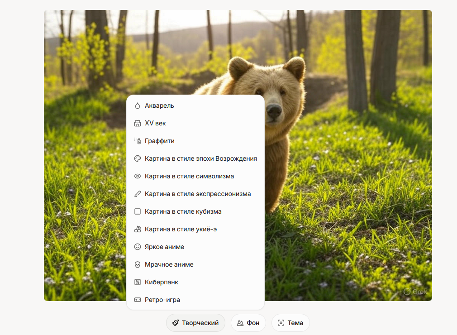Click the water drop icon beside Акварель
The width and height of the screenshot is (457, 335).
coord(138,105)
